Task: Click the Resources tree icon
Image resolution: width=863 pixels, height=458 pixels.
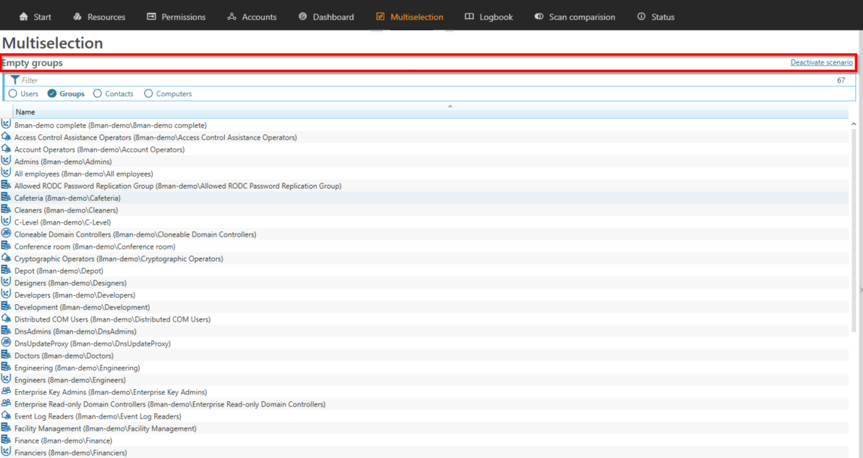Action: click(77, 17)
